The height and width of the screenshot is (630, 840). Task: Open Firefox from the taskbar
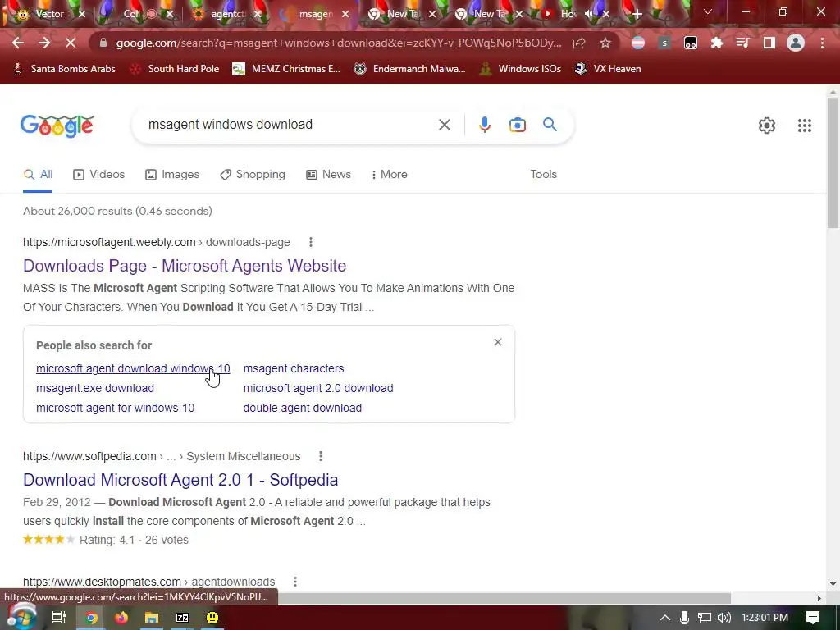[121, 618]
